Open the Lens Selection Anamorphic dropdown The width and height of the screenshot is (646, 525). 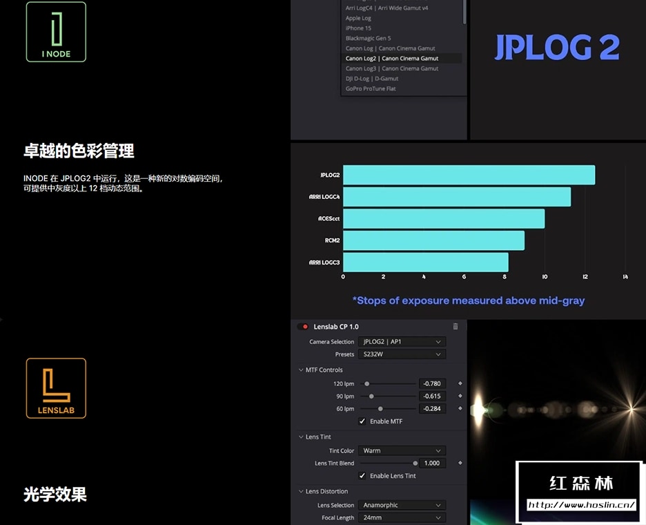click(x=402, y=505)
